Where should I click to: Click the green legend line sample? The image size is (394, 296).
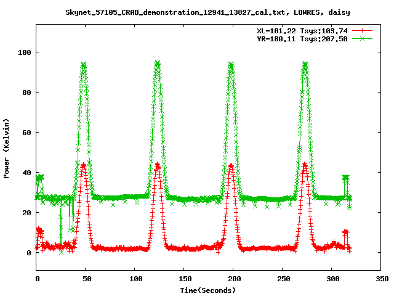(x=362, y=38)
